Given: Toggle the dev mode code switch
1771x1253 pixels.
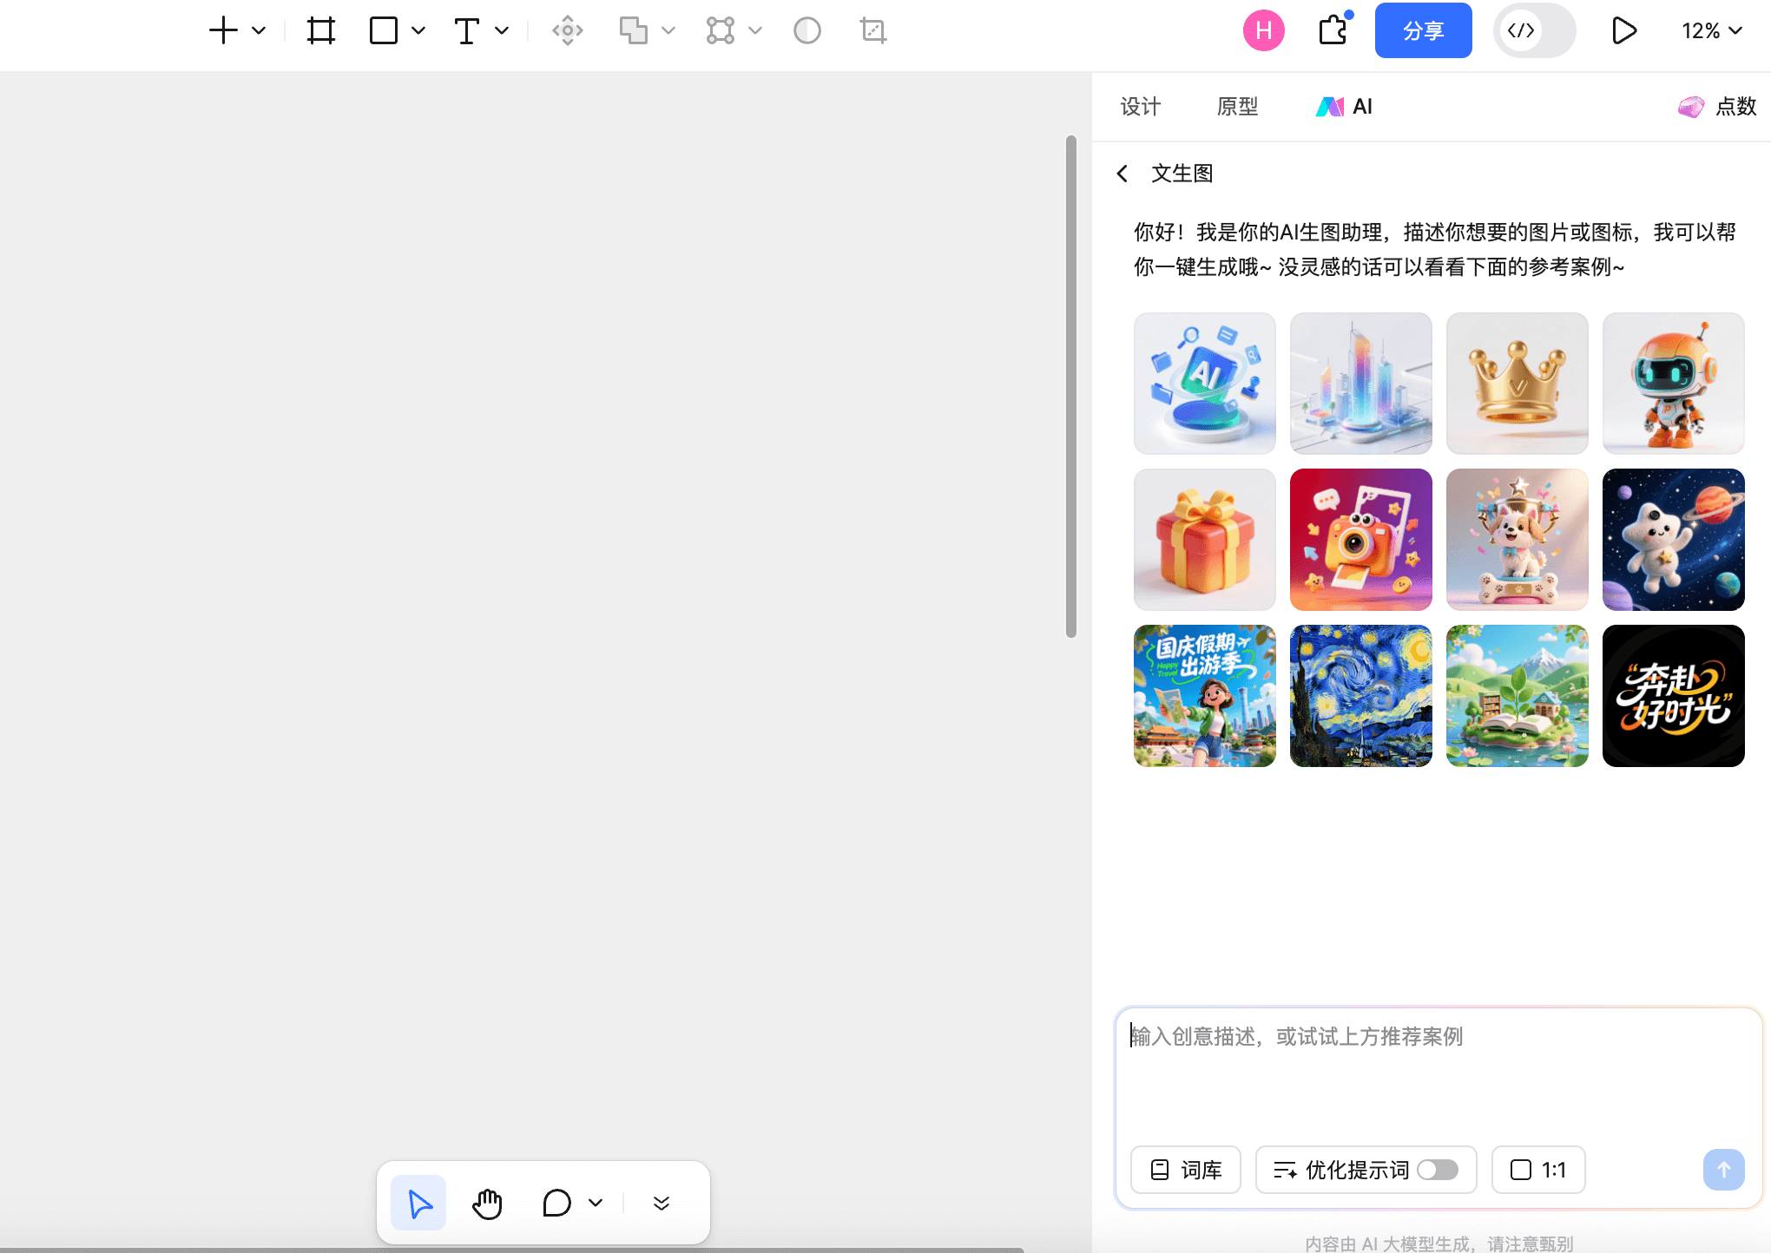Looking at the screenshot, I should click(1533, 30).
